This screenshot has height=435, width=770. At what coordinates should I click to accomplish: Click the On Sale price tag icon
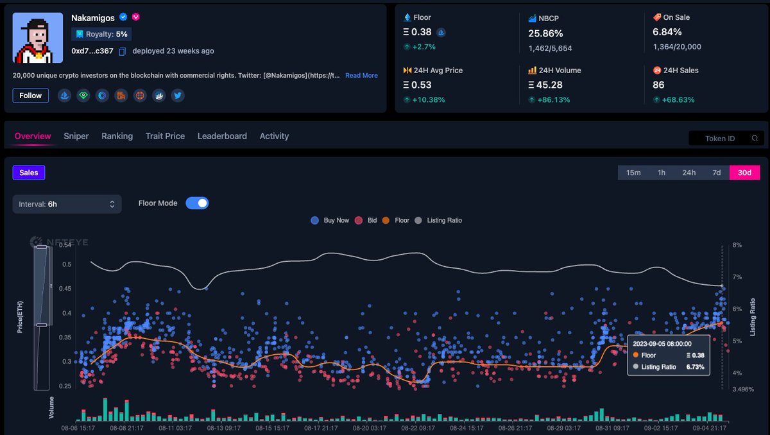[657, 17]
